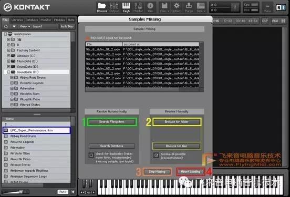Enable check for duplicates checkbox
The image size is (290, 197).
tap(91, 155)
